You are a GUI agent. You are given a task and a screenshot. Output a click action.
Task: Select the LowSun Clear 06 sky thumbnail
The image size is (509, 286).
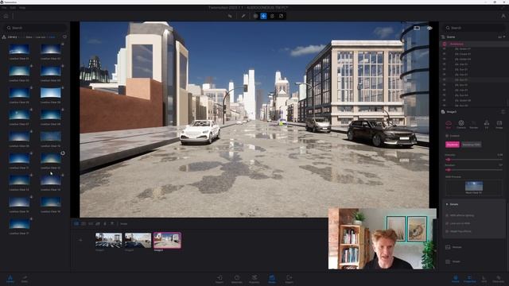pyautogui.click(x=51, y=93)
